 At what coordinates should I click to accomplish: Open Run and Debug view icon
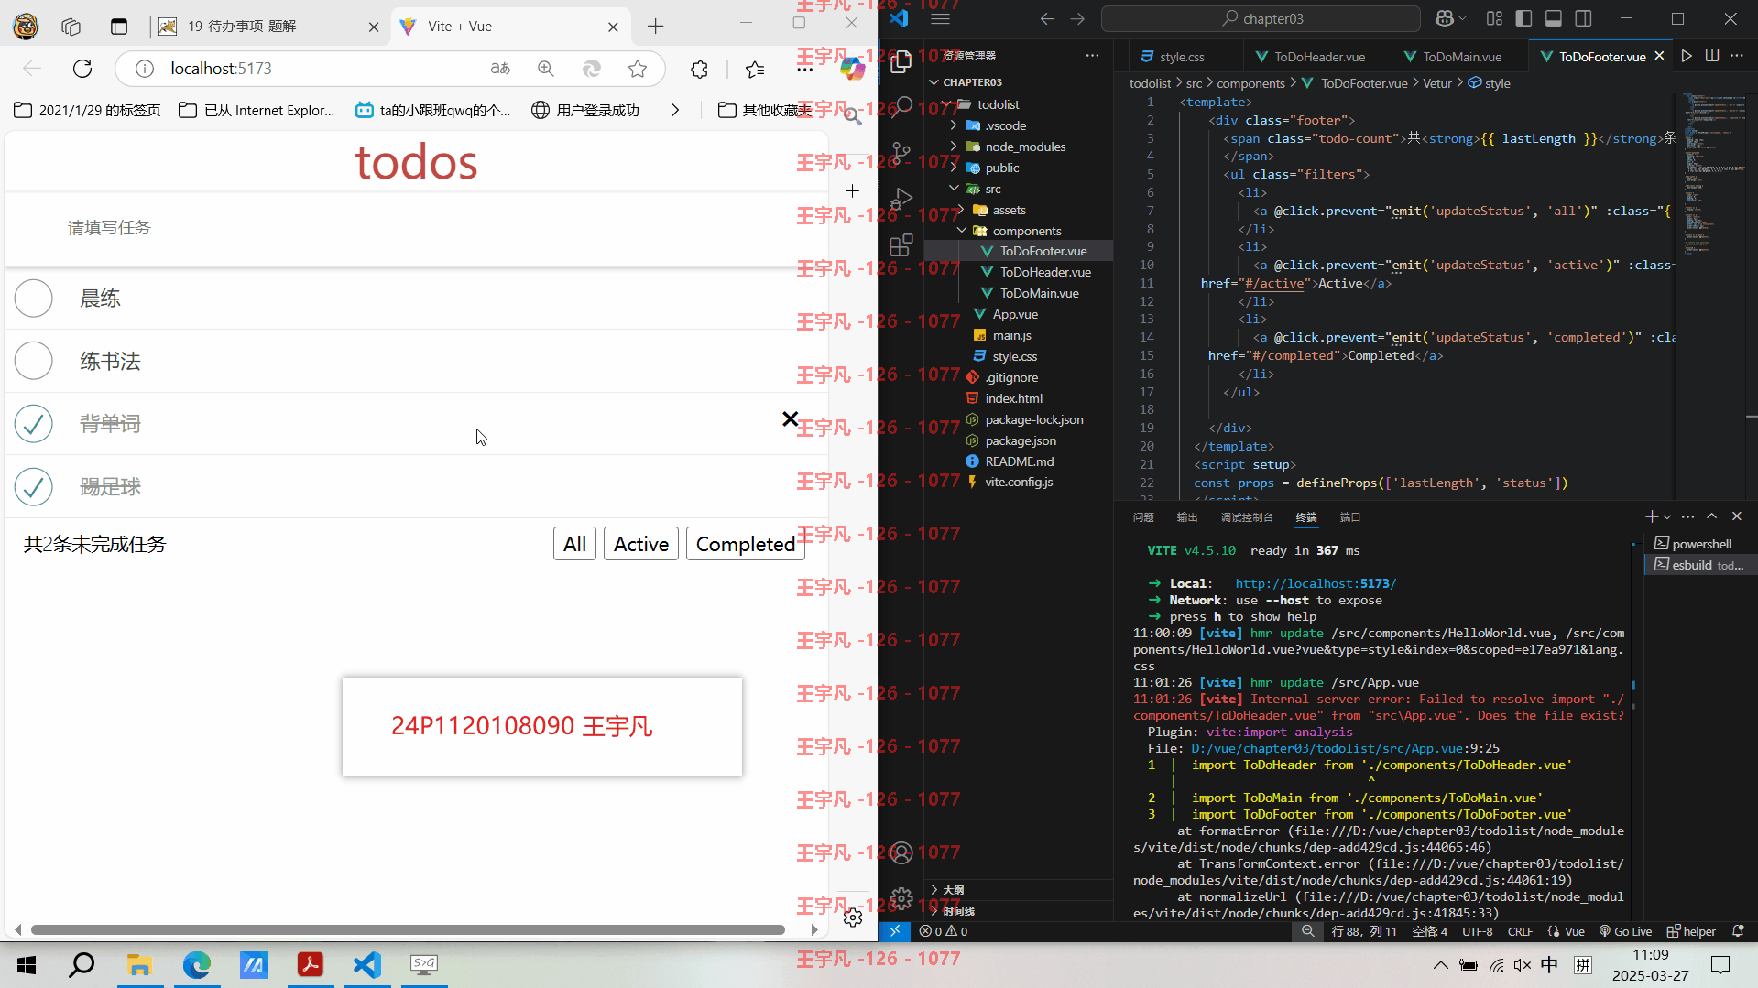(x=901, y=199)
